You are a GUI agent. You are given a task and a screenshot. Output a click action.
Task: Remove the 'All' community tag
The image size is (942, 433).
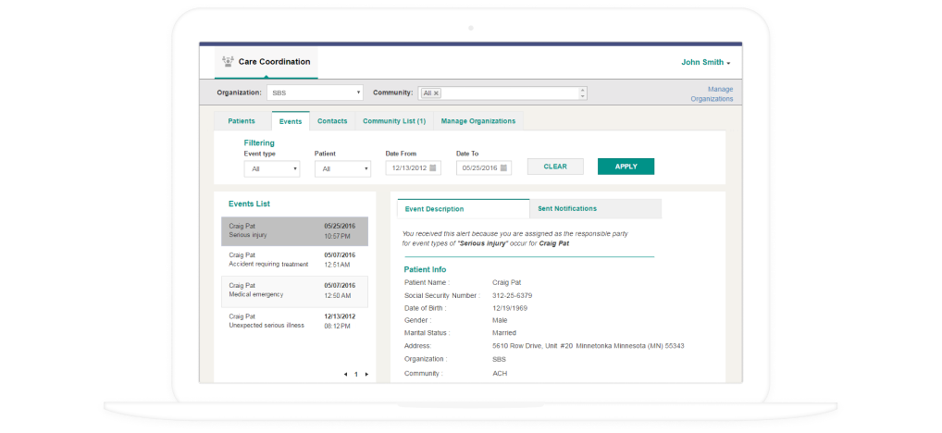tap(436, 93)
